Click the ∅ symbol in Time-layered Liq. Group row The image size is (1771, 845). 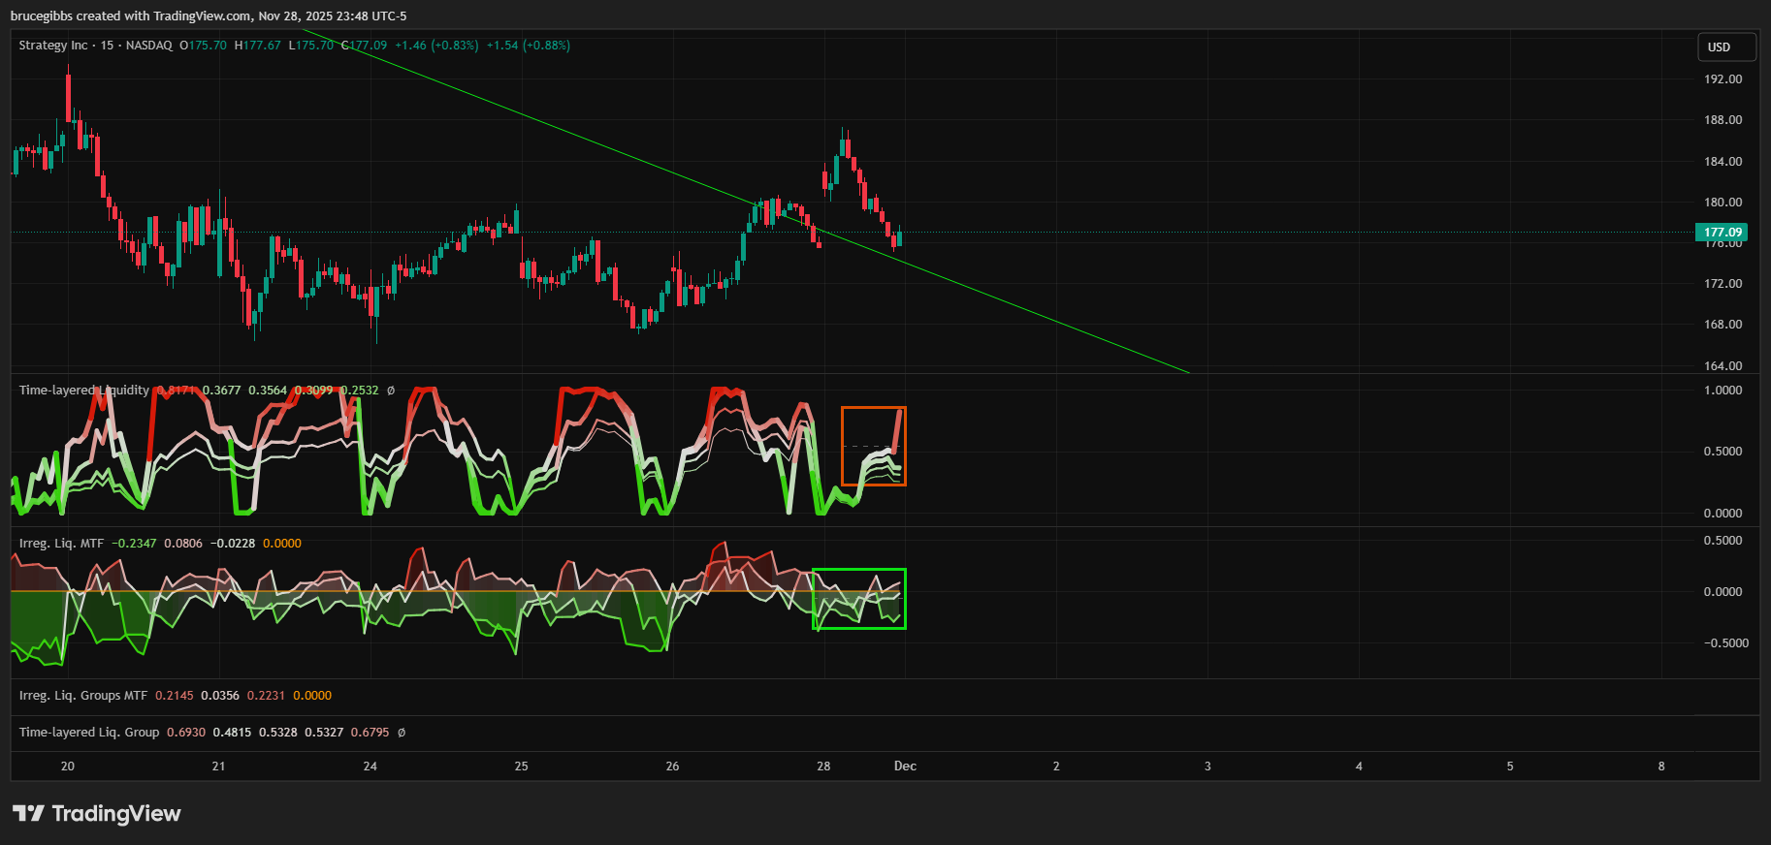click(x=402, y=733)
